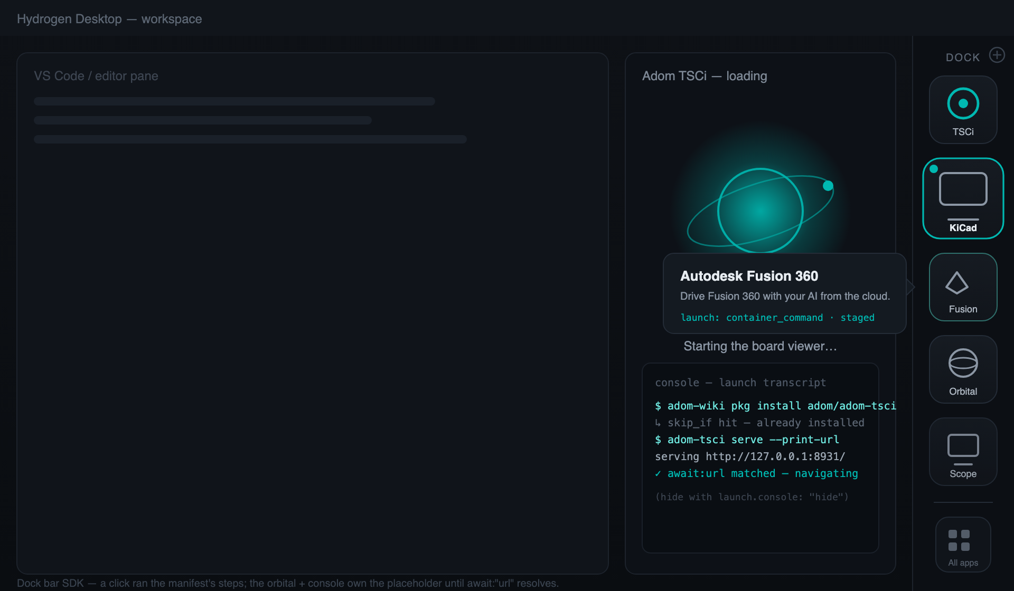Viewport: 1014px width, 591px height.
Task: Add a new app to the dock
Action: coord(997,55)
